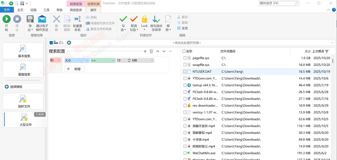Screen dimensions: 337x160
Task: Toggle the C:\ drive checkbox
Action: [x=51, y=43]
